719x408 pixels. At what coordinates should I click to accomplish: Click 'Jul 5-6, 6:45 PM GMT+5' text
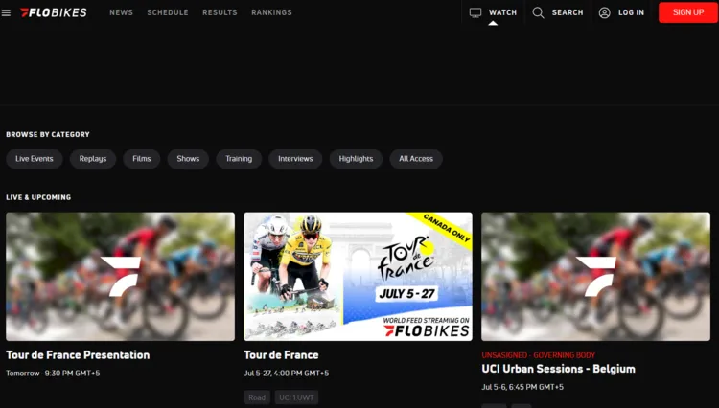tap(522, 387)
